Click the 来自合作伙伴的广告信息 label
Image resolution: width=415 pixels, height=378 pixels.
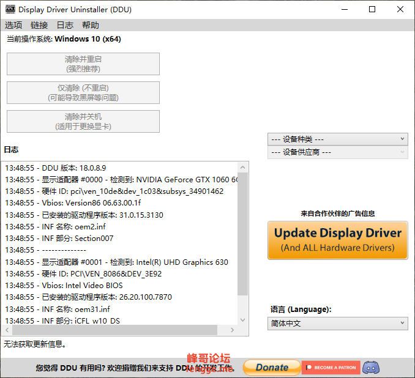(338, 213)
